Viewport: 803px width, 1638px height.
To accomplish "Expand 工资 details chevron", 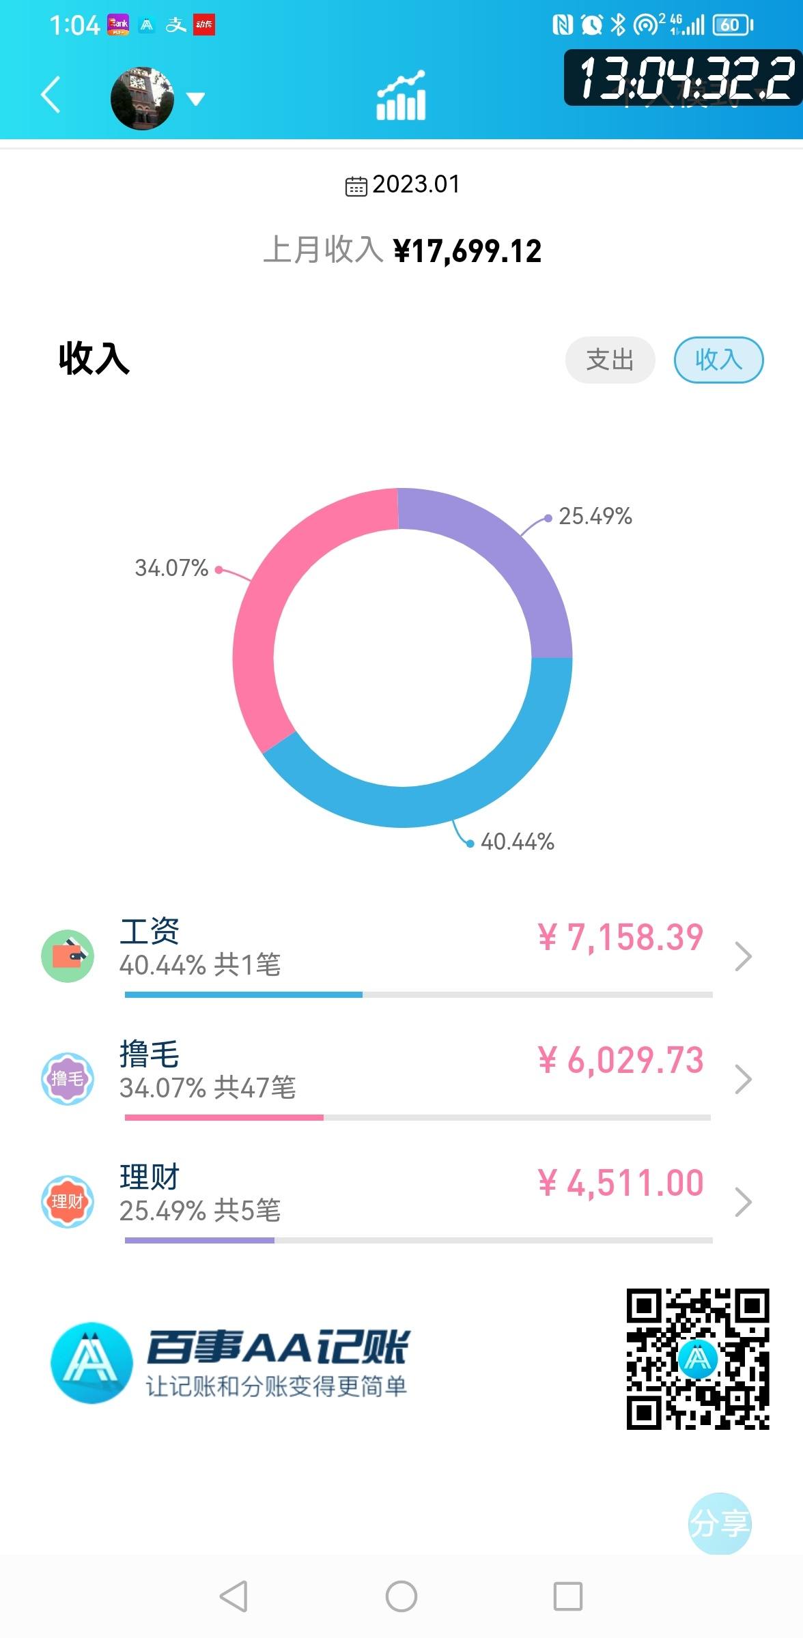I will click(x=743, y=956).
